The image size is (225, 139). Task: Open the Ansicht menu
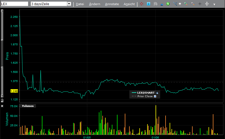coord(129,4)
